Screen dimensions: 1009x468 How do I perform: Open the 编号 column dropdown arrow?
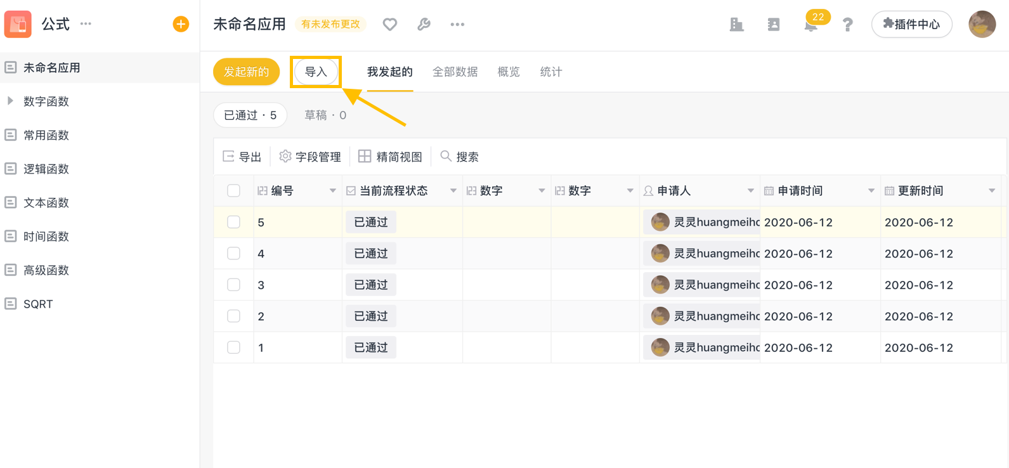pos(332,191)
